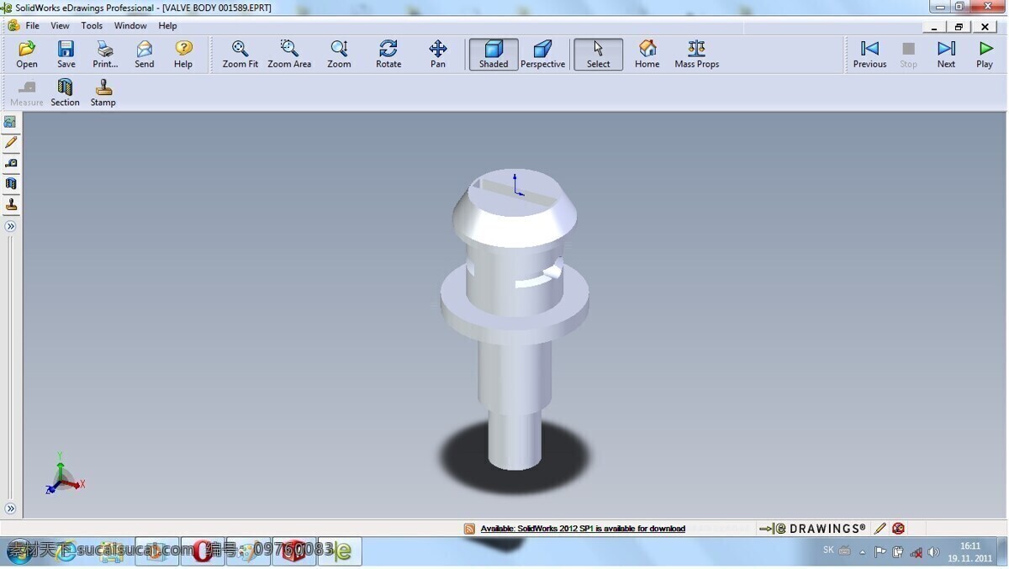Select the Zoom Area tool
Viewport: 1009px width, 569px height.
pos(289,54)
